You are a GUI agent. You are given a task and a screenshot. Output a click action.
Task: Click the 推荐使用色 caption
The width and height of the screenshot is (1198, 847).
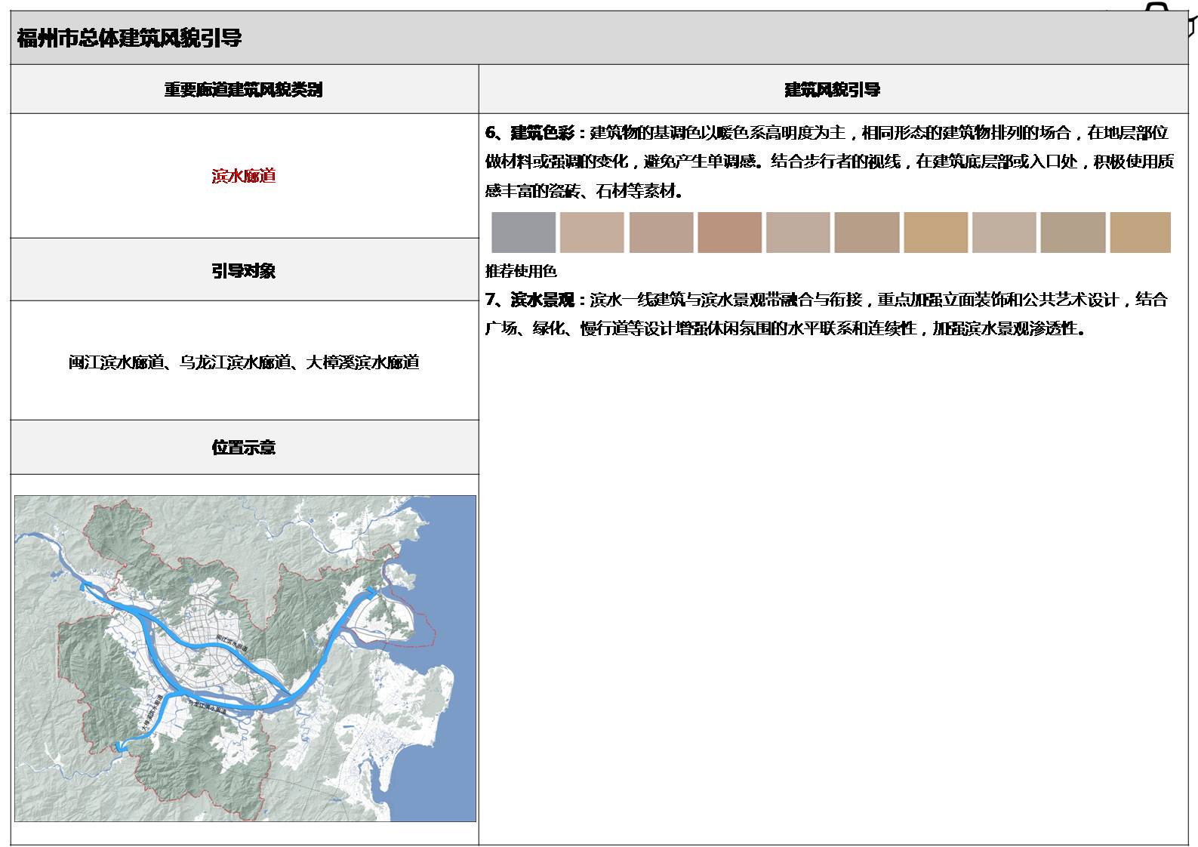pyautogui.click(x=521, y=271)
